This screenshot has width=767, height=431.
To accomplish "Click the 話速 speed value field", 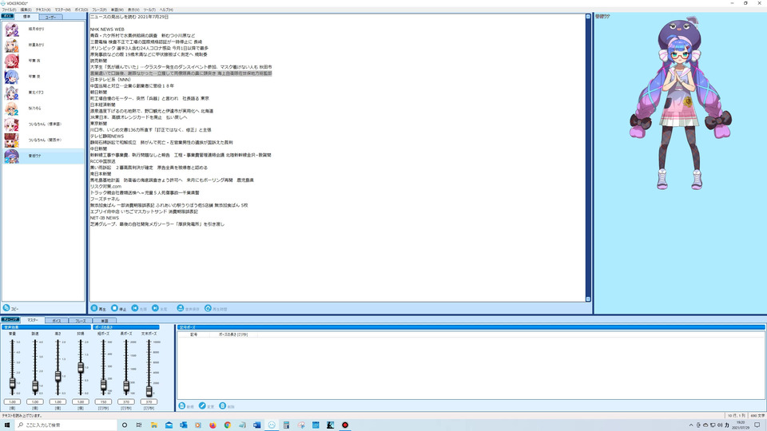I will pos(35,401).
